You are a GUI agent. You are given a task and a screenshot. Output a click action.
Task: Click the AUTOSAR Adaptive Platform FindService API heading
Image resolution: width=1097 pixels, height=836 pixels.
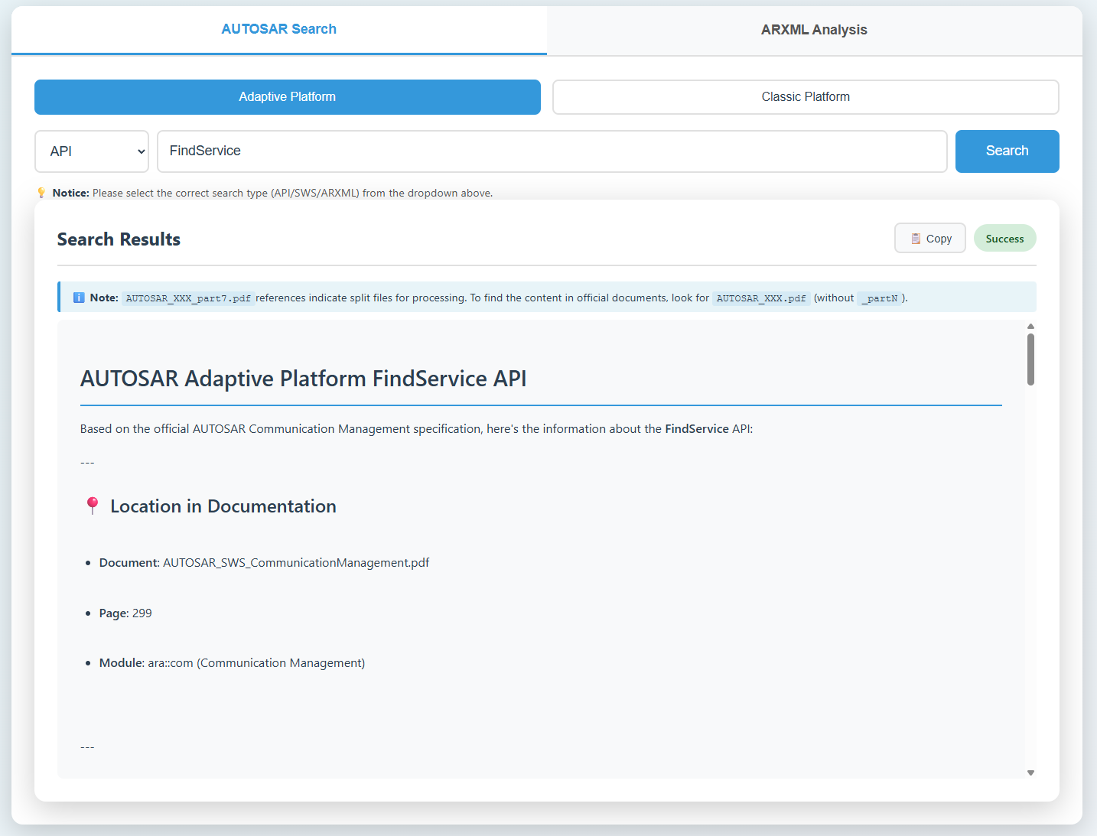point(303,379)
